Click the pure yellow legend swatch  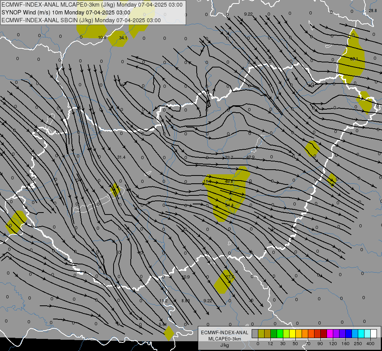[x=293, y=333]
